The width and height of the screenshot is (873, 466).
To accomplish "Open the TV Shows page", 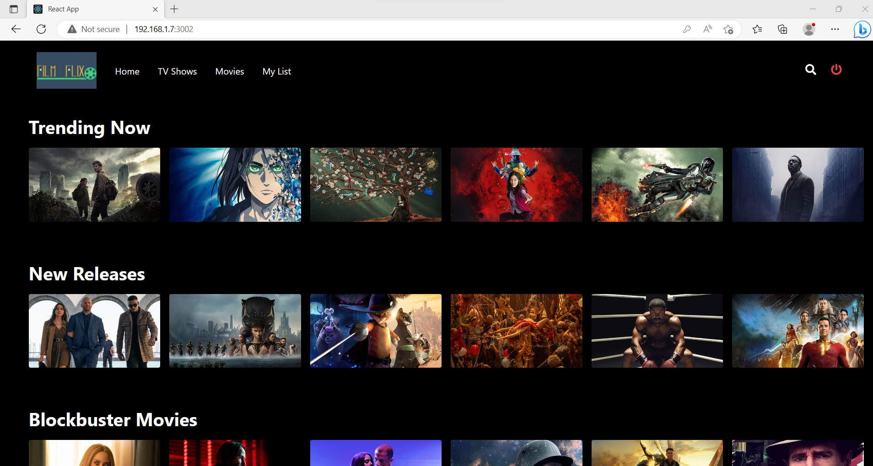I will (x=177, y=71).
